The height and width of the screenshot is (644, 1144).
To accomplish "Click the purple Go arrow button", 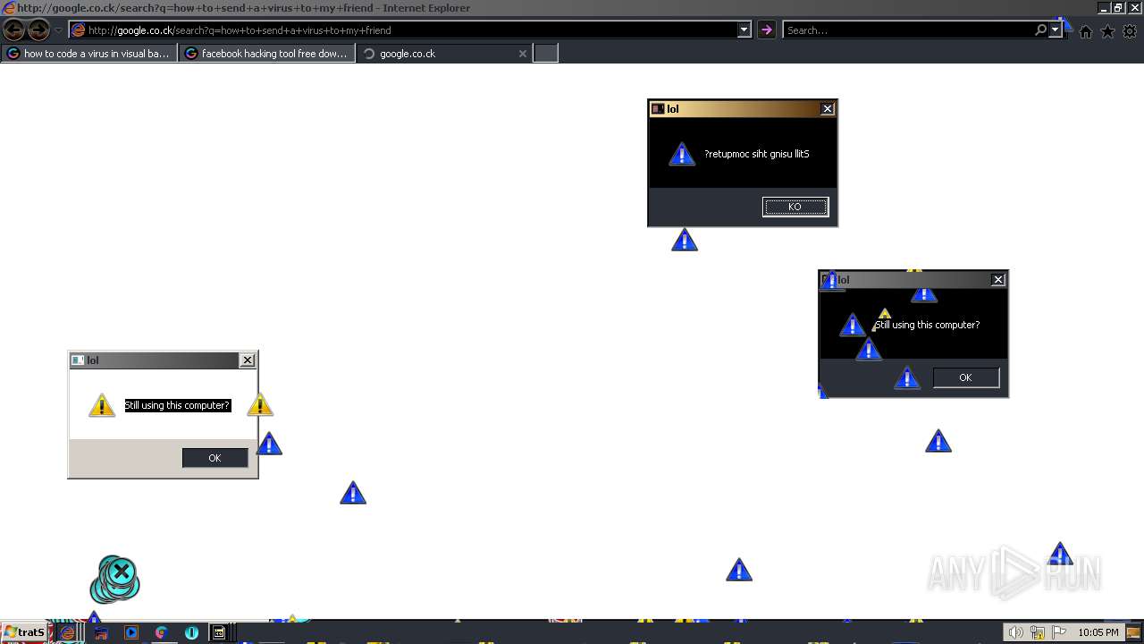I will 766,30.
